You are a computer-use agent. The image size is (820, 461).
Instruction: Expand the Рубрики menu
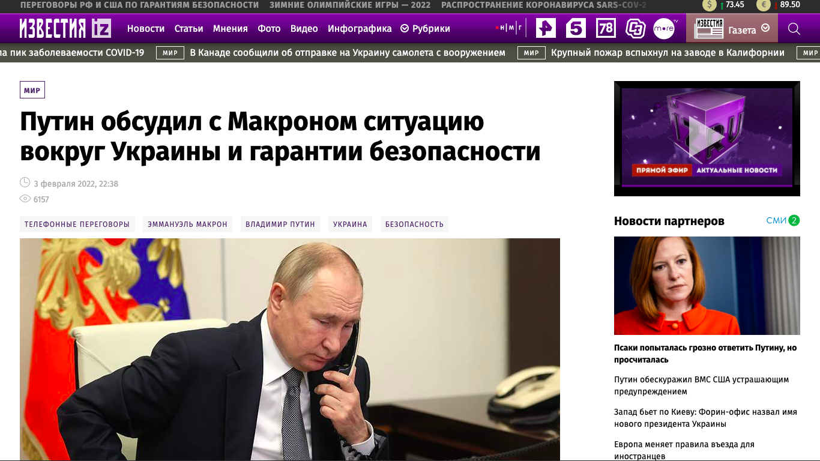coord(425,28)
